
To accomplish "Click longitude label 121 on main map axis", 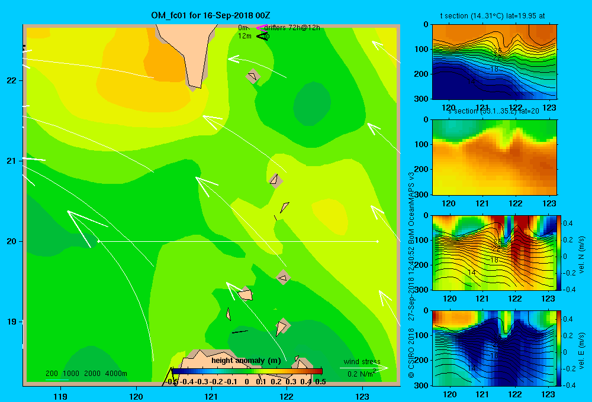I will (x=211, y=396).
